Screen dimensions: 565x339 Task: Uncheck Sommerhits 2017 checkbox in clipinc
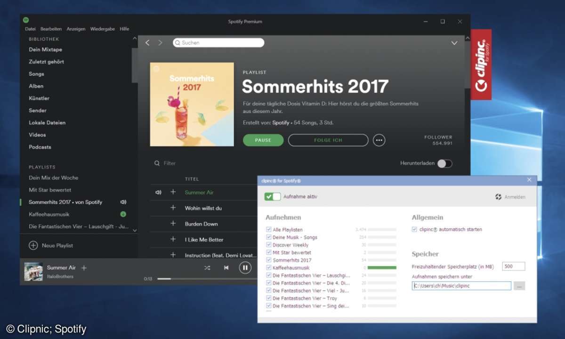point(269,260)
